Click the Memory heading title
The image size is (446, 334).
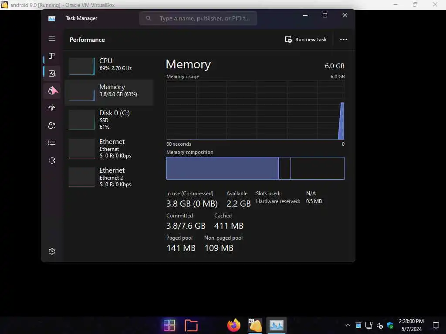(188, 64)
